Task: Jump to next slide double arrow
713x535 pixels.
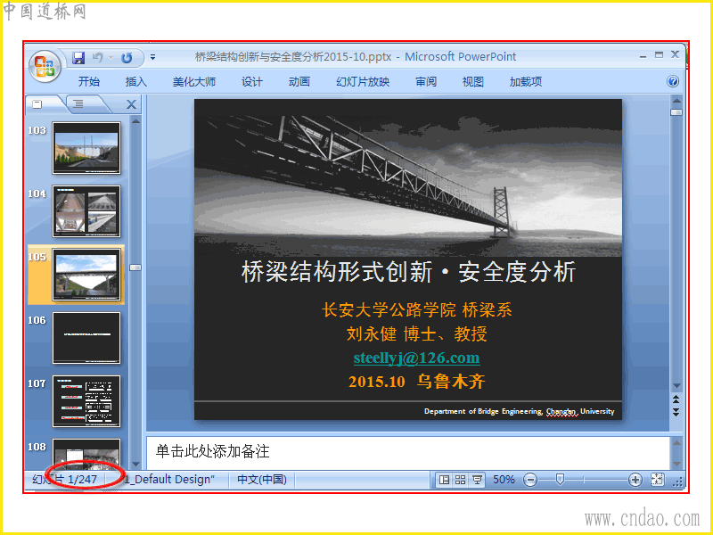Action: tap(676, 412)
